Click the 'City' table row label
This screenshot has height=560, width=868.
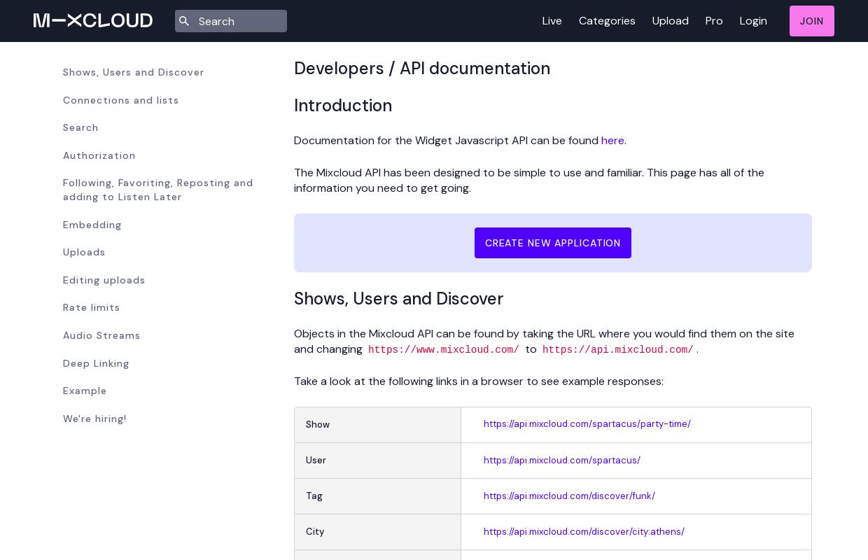point(315,532)
